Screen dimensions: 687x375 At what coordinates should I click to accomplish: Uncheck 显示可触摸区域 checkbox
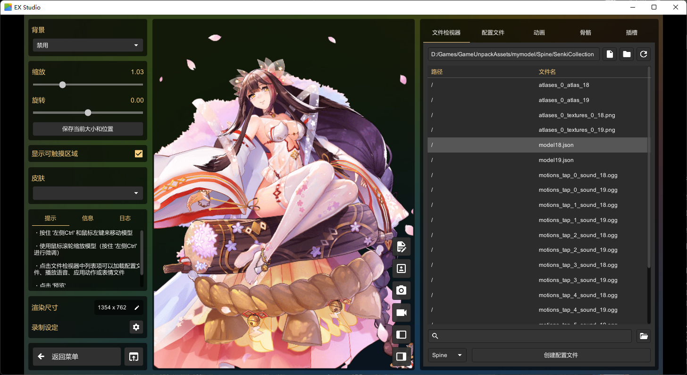[139, 153]
